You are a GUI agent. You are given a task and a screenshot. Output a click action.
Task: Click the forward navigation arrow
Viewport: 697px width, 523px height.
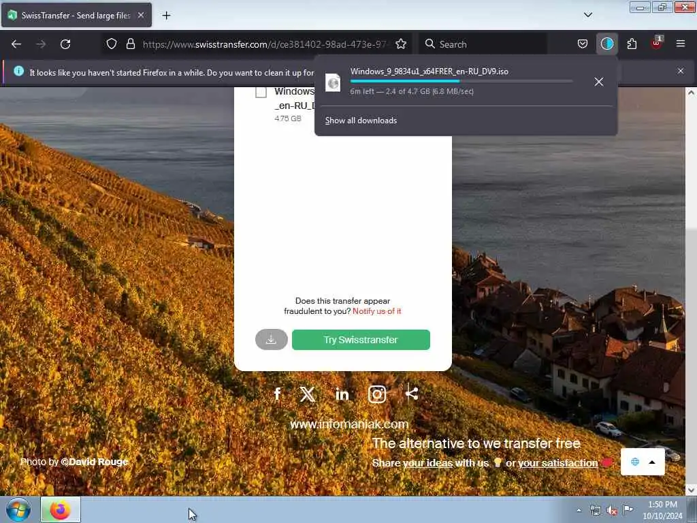pos(41,44)
